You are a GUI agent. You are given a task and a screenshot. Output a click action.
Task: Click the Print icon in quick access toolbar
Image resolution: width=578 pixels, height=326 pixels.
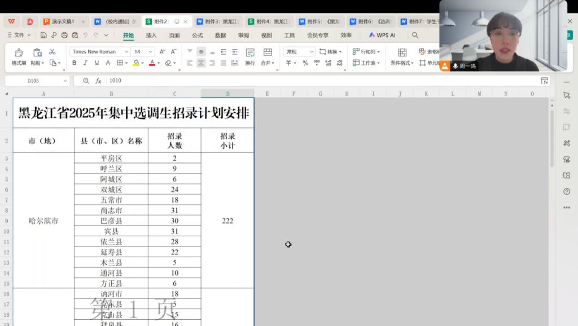point(64,35)
